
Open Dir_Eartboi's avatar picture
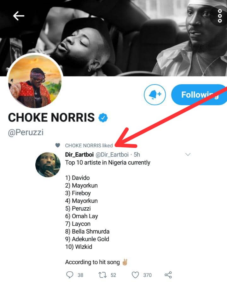pos(48,165)
